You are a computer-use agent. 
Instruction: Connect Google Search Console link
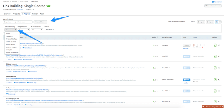pyautogui.click(x=19, y=10)
